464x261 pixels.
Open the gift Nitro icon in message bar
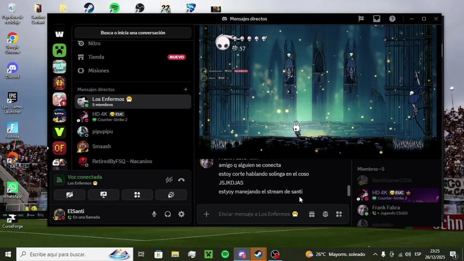(x=312, y=214)
